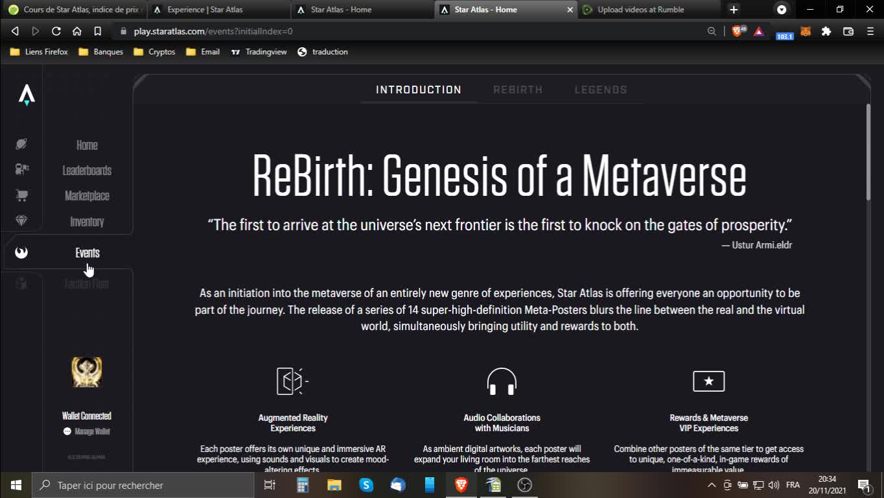884x498 pixels.
Task: Switch to 'Cours de Star Atlas' browser tab
Action: pyautogui.click(x=75, y=10)
